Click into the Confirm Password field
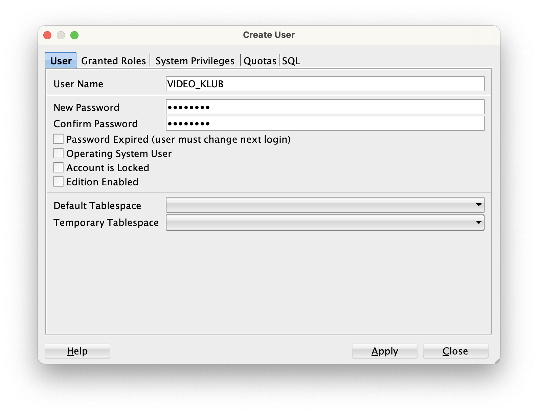538x414 pixels. [x=325, y=123]
